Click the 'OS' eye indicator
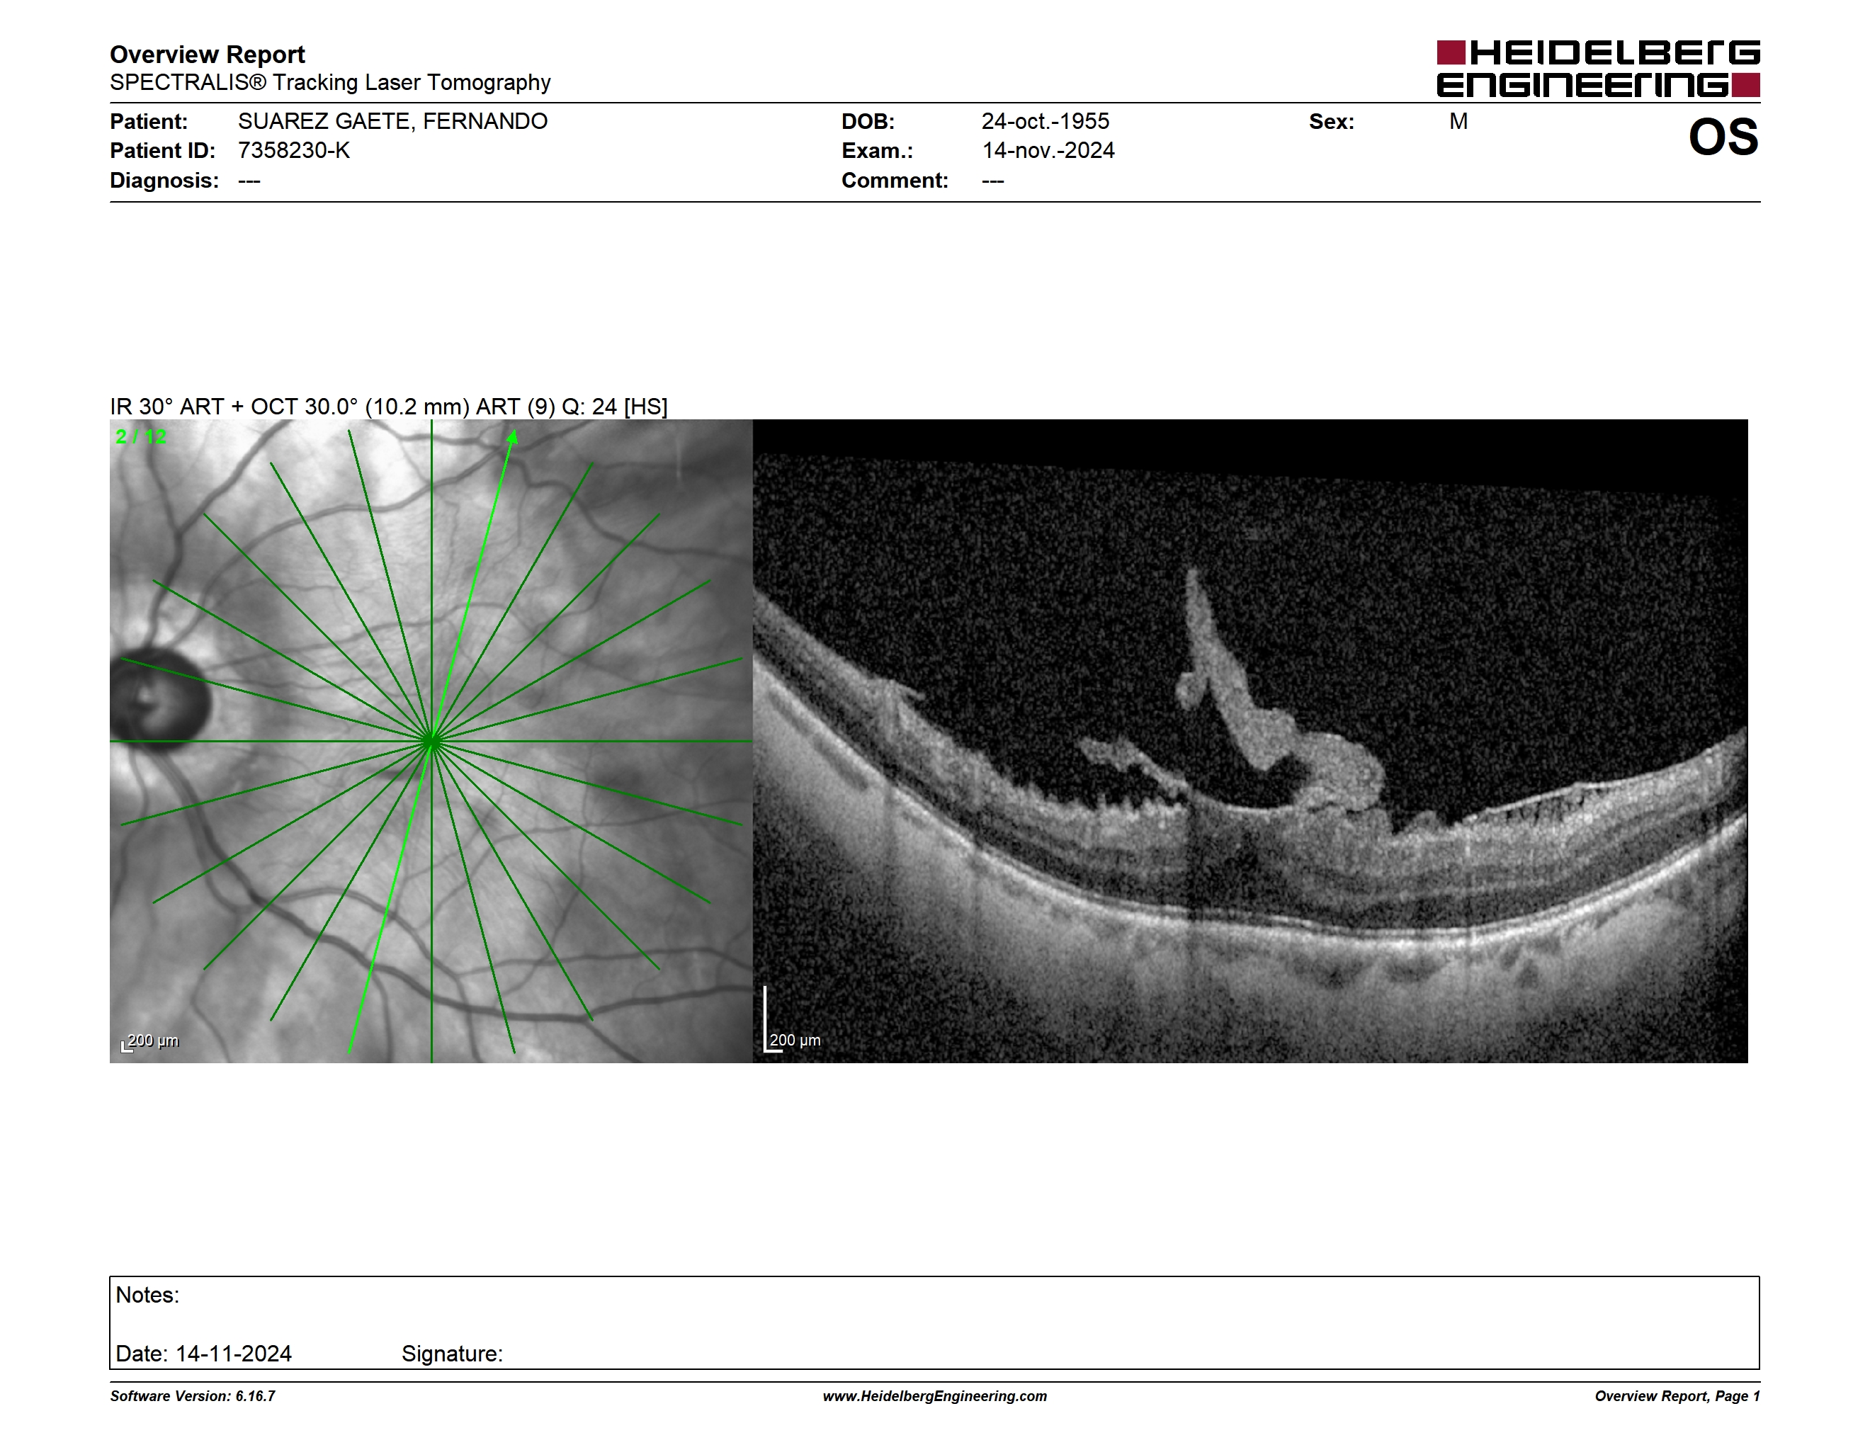 (1723, 137)
